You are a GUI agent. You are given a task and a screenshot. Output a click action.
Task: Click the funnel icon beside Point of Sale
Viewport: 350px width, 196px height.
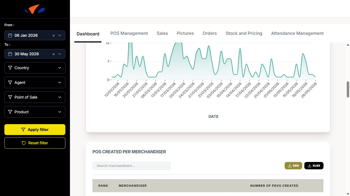coord(10,97)
